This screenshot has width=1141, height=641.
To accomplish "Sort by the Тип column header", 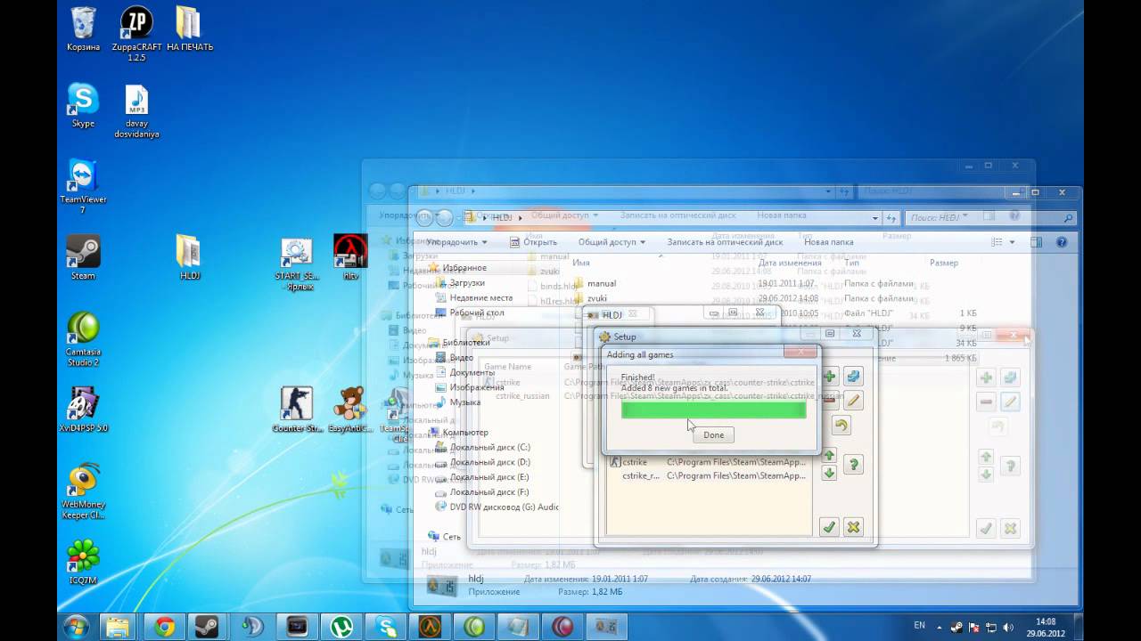I will [x=851, y=263].
